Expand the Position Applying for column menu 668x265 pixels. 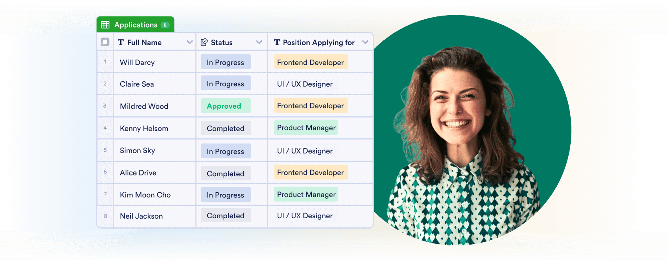(x=365, y=42)
